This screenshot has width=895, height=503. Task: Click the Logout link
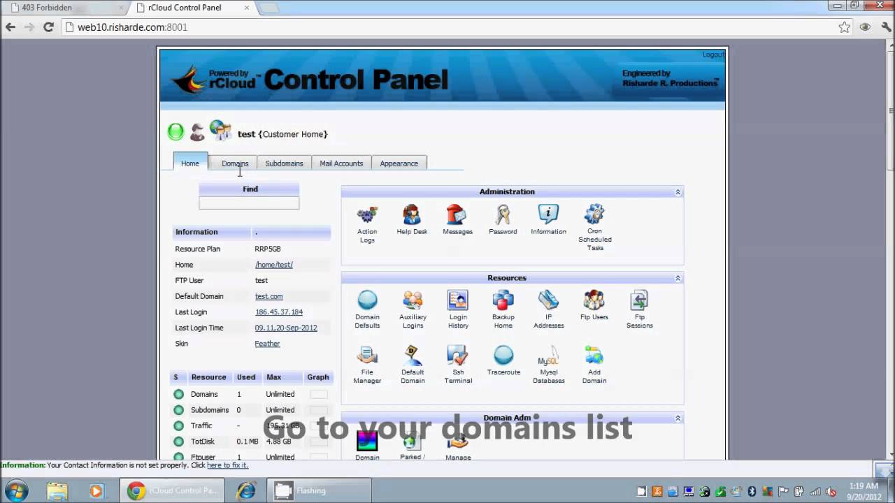713,54
